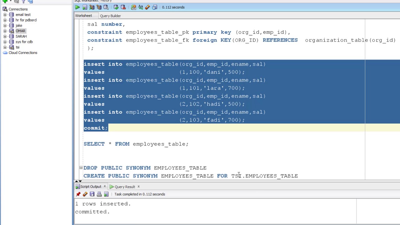Open the Script Output tab

pyautogui.click(x=91, y=187)
